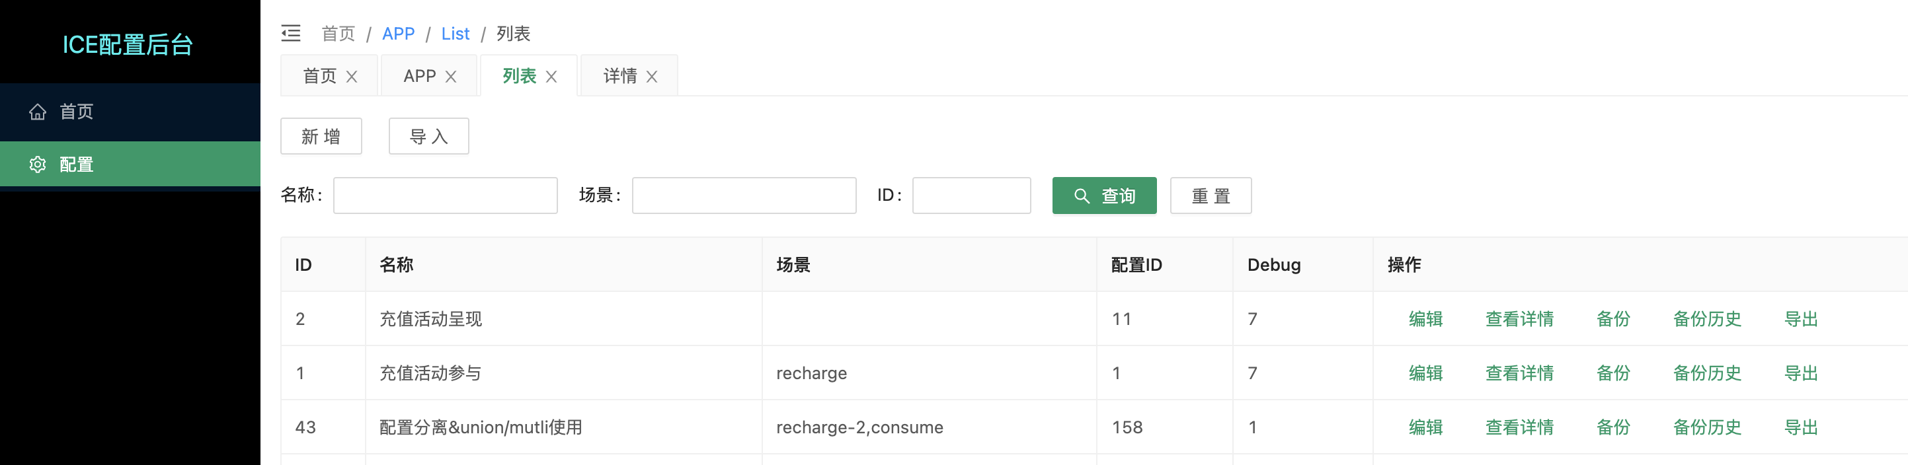Click 编辑 for 配置分离&union/mutli使用 row

[1426, 427]
